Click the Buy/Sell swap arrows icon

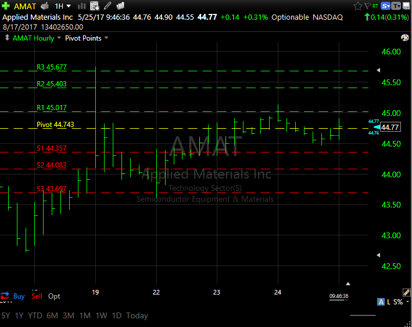coord(5,296)
